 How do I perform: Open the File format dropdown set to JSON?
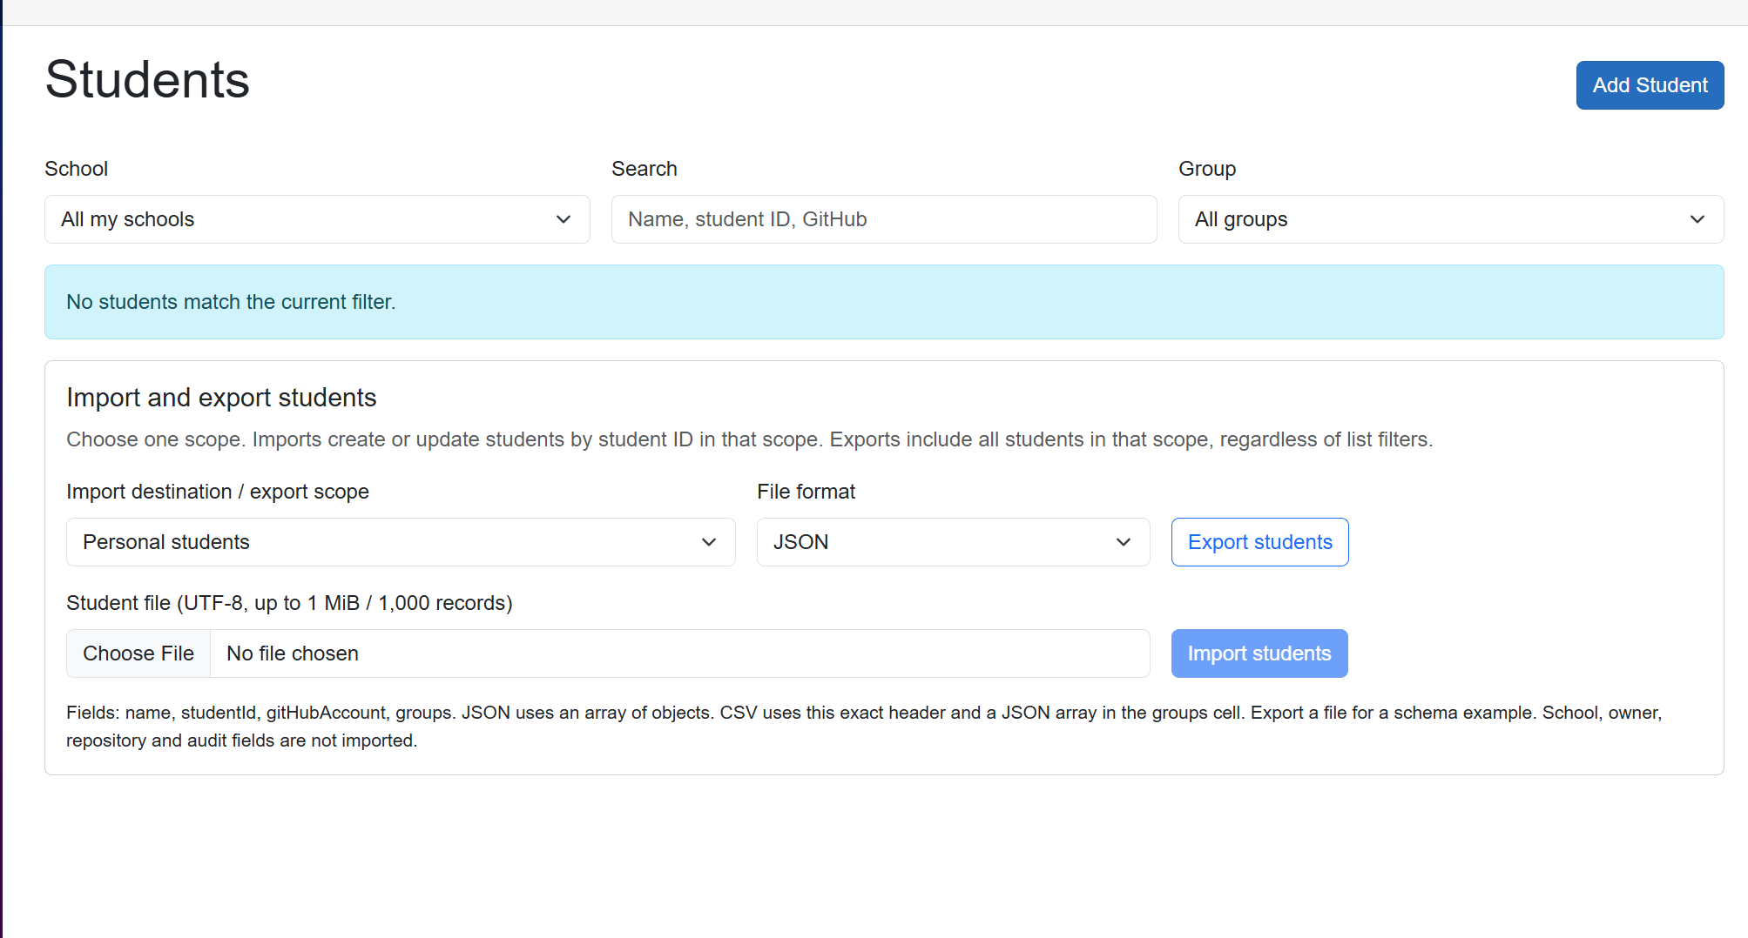pos(953,542)
